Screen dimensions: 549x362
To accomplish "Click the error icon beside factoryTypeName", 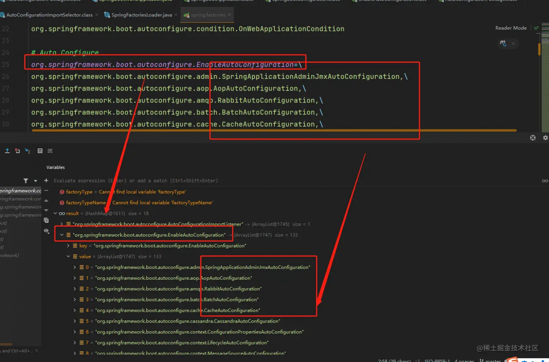I will pyautogui.click(x=62, y=202).
